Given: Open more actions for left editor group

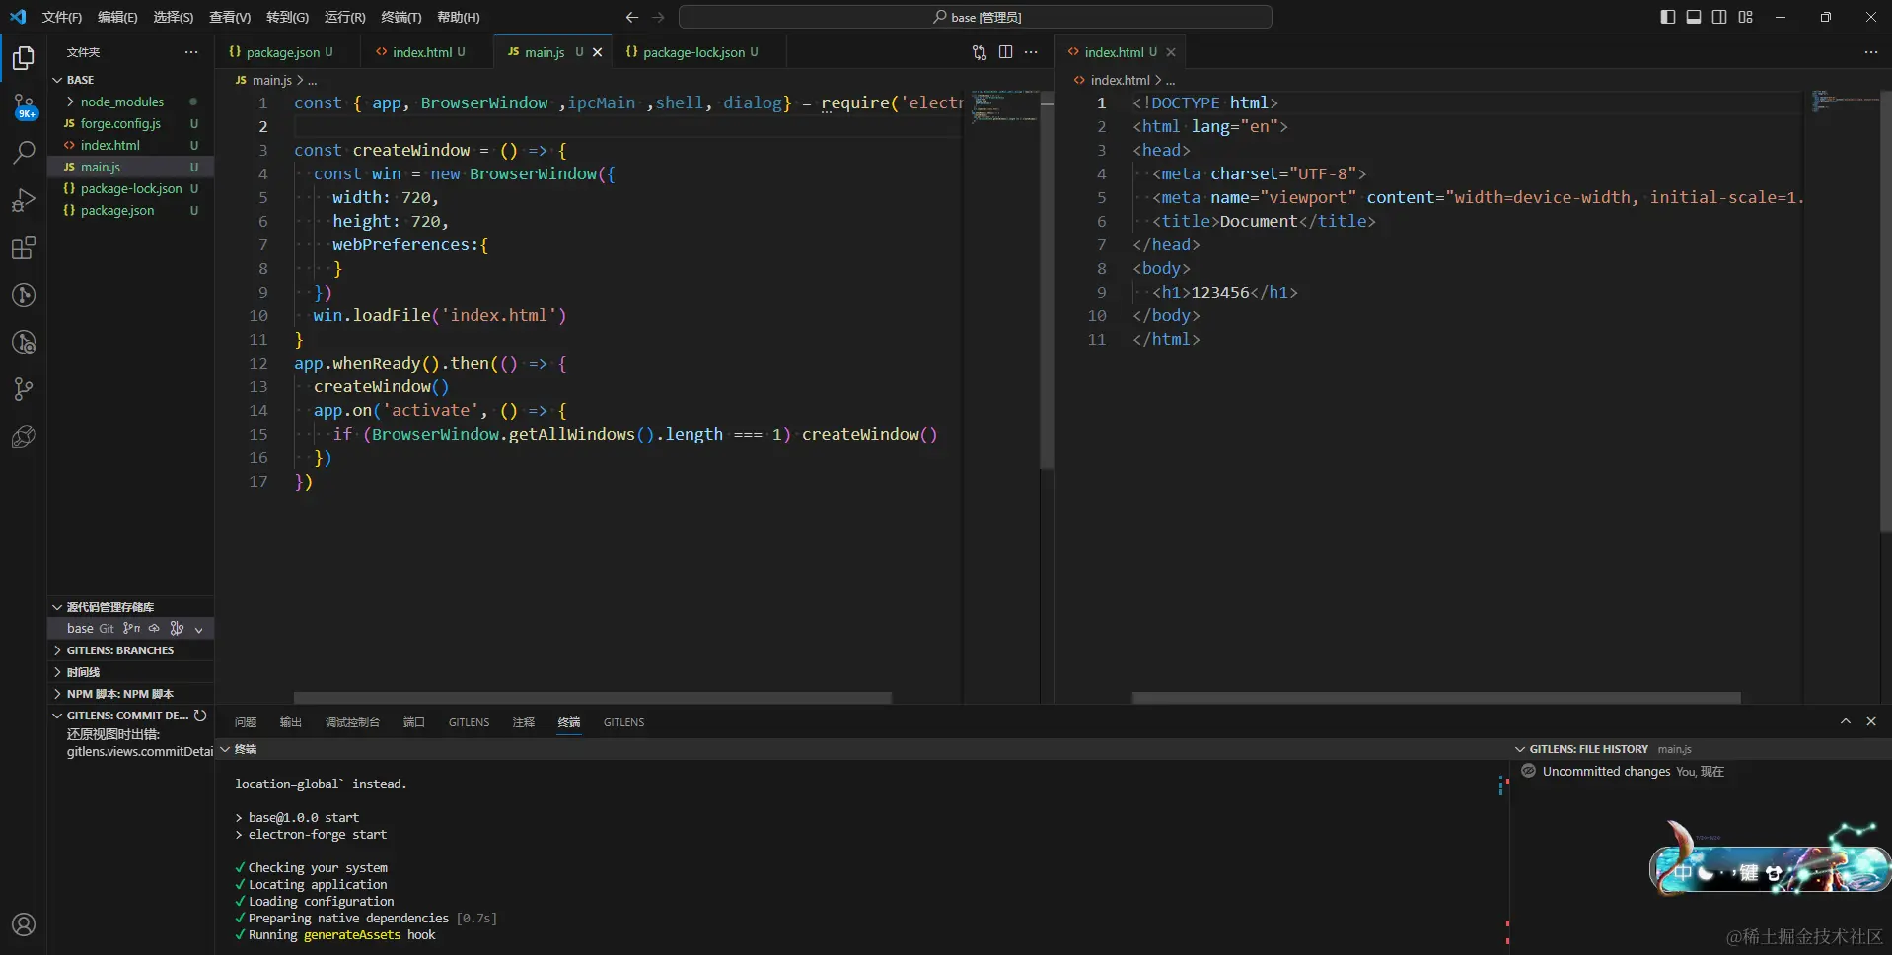Looking at the screenshot, I should [x=1031, y=52].
